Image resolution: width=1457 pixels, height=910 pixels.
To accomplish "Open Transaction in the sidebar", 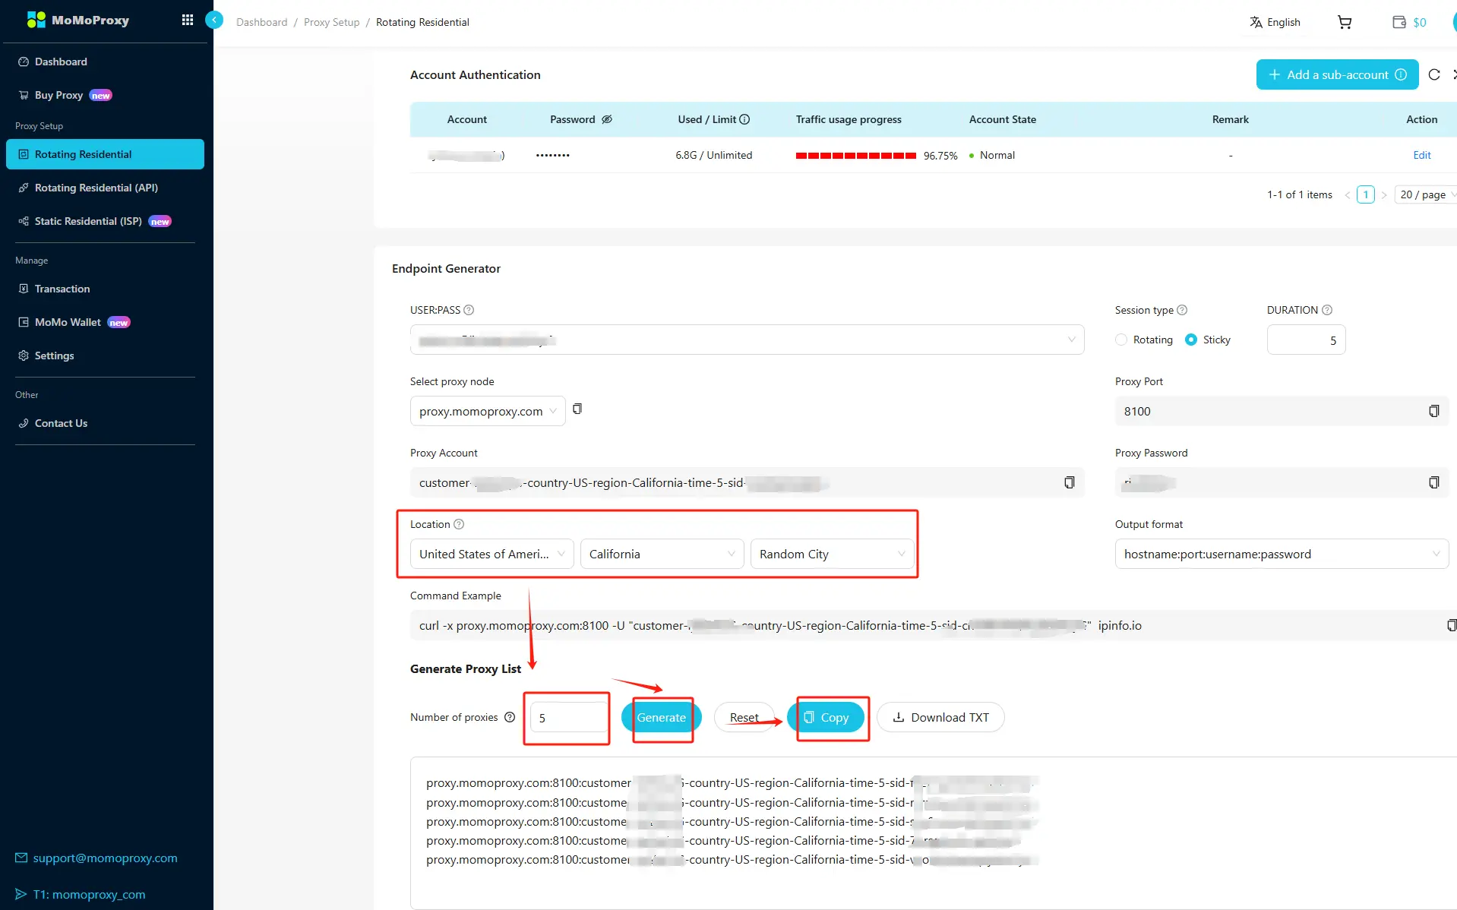I will [105, 289].
